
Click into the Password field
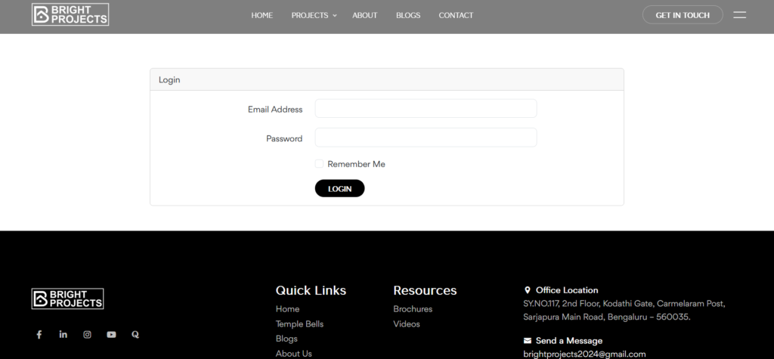coord(426,138)
